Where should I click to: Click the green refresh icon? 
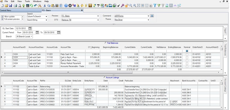32,6
